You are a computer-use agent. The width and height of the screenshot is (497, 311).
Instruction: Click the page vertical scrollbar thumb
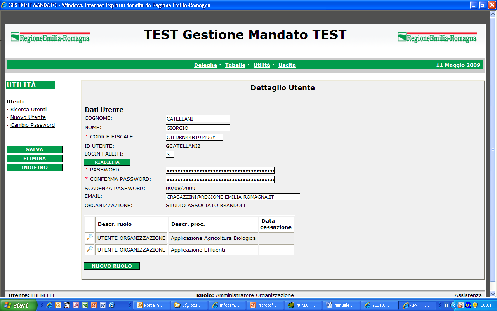point(493,149)
